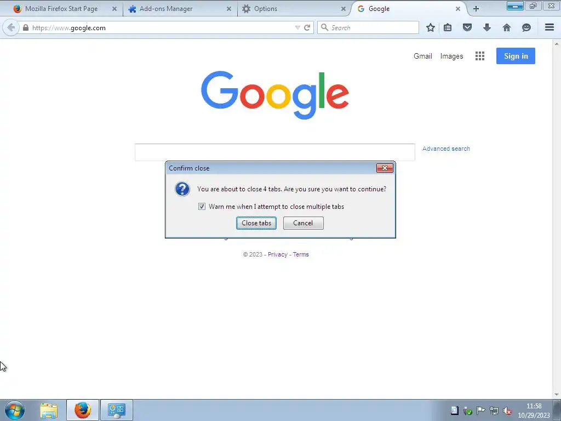Open the Advanced search link
561x421 pixels.
click(x=446, y=149)
